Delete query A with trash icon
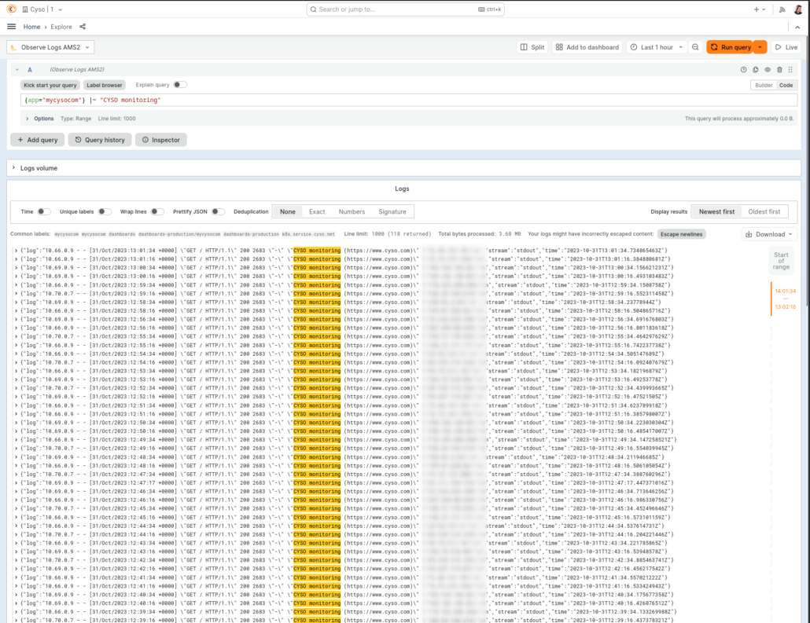The height and width of the screenshot is (623, 810). point(779,70)
